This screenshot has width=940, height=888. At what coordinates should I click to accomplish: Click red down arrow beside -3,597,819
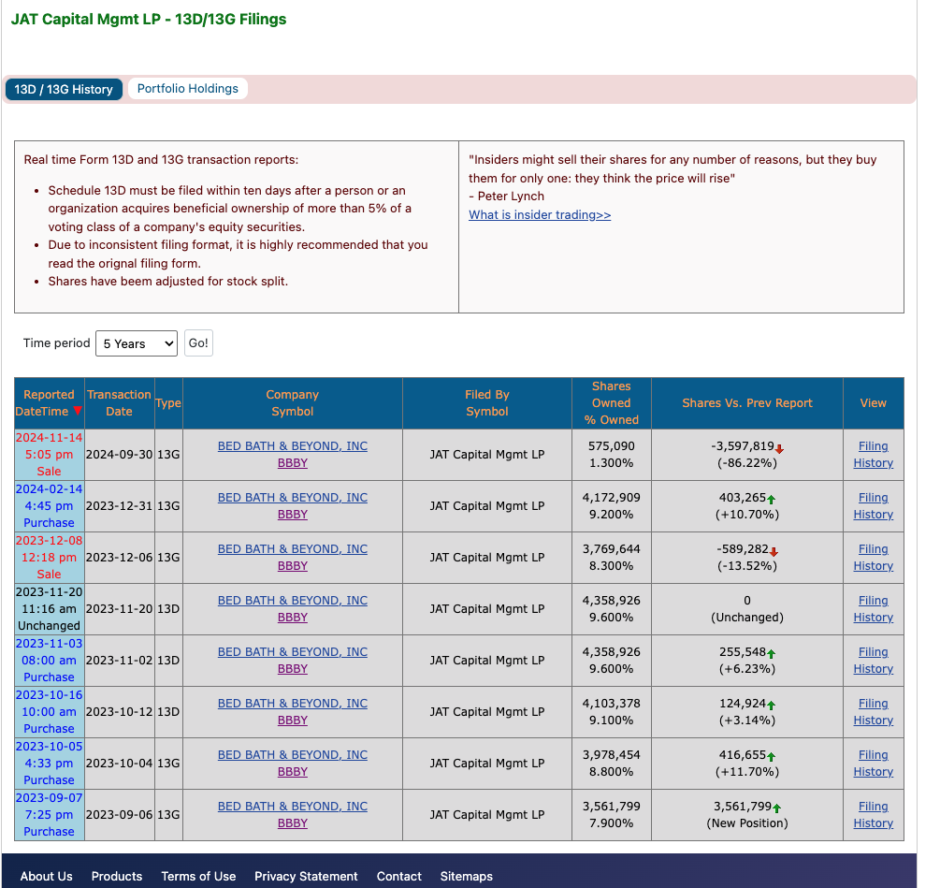(x=779, y=448)
